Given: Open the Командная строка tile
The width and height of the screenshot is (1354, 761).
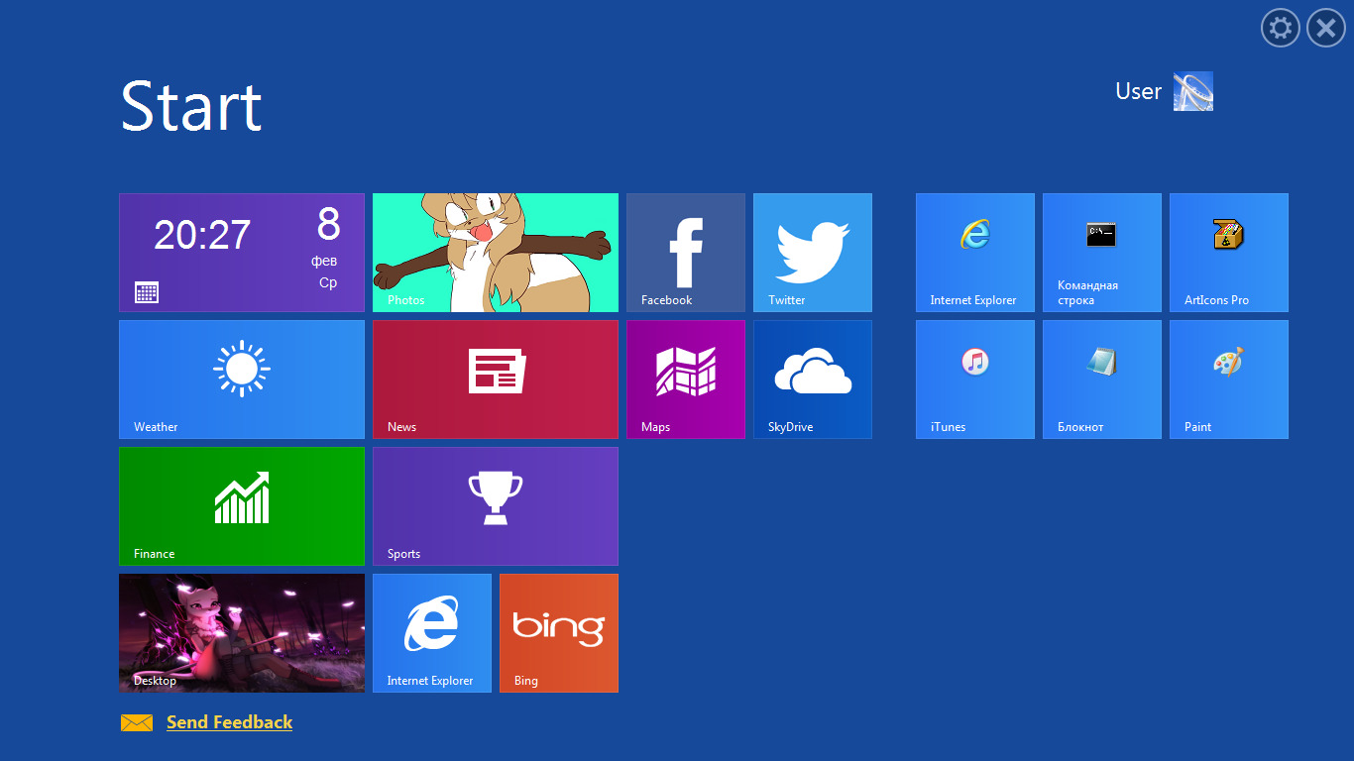Looking at the screenshot, I should coord(1102,253).
